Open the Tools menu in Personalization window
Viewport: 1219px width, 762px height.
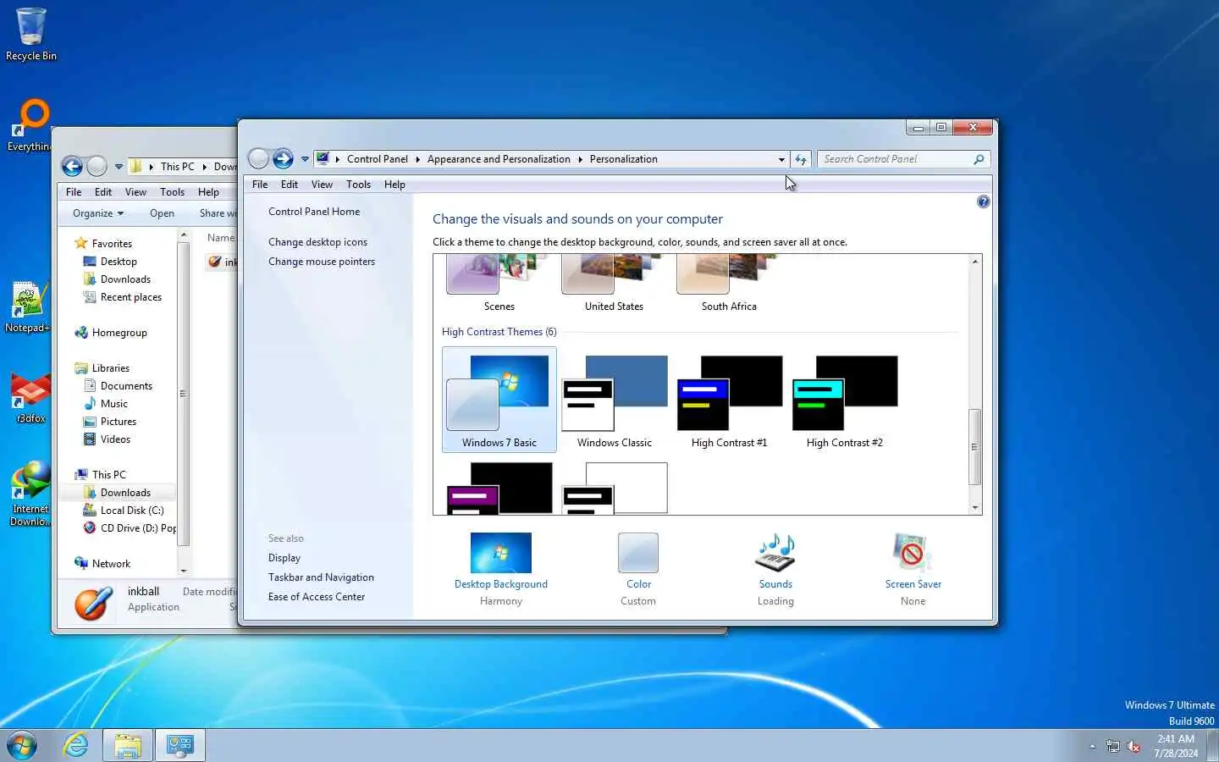358,185
